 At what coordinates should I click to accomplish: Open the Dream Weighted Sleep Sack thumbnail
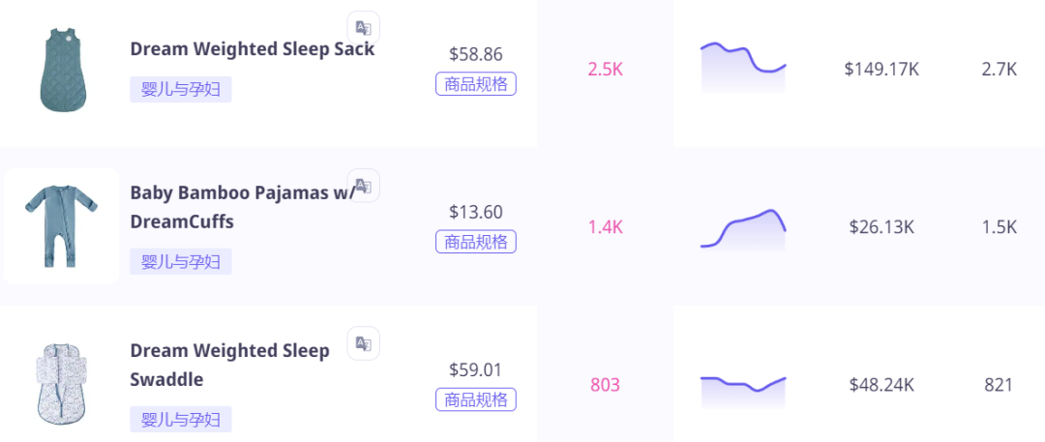(x=63, y=70)
